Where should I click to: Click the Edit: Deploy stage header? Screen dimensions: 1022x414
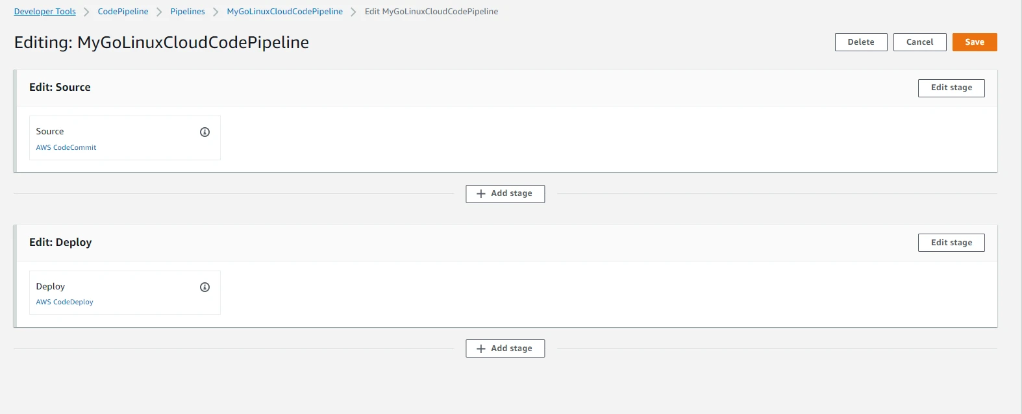click(60, 243)
